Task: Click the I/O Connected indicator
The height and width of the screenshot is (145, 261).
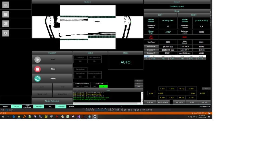Action: click(61, 107)
